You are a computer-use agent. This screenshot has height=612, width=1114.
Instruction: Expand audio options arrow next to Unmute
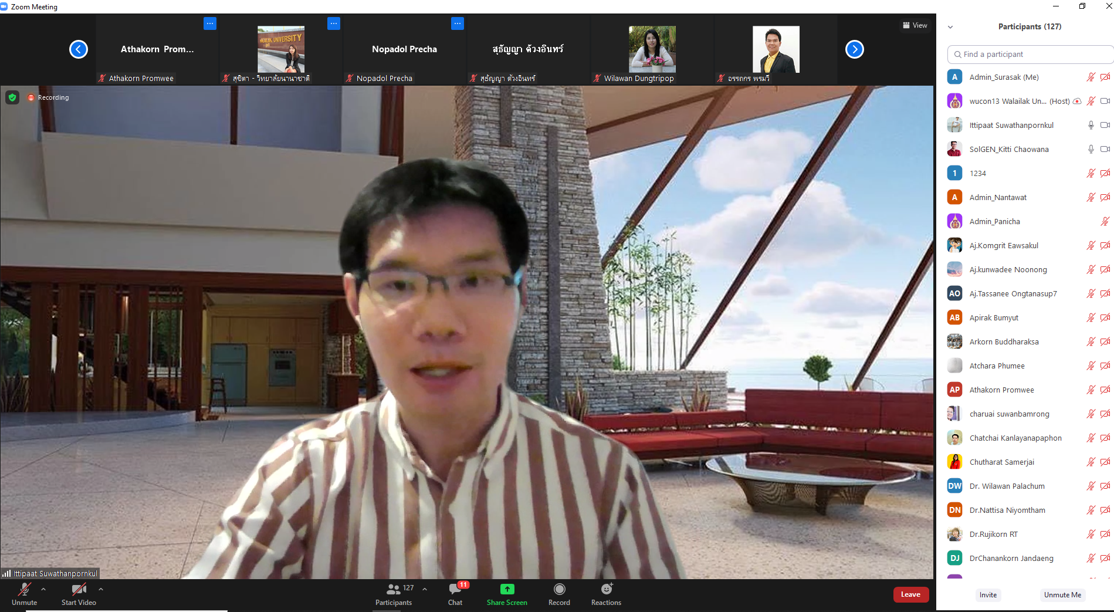[43, 589]
